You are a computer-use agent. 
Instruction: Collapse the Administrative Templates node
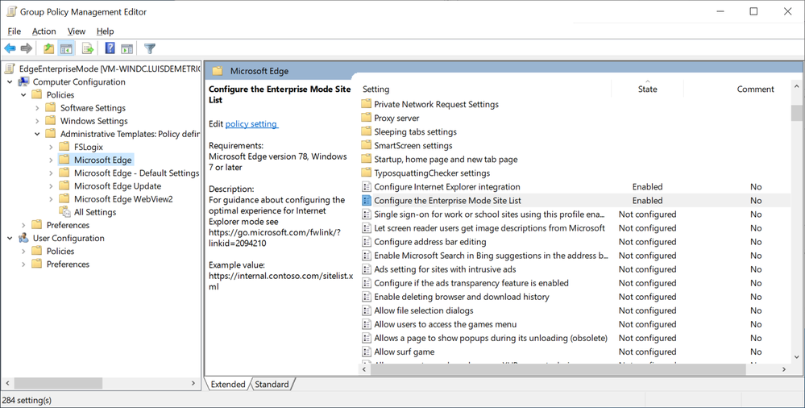click(x=37, y=134)
